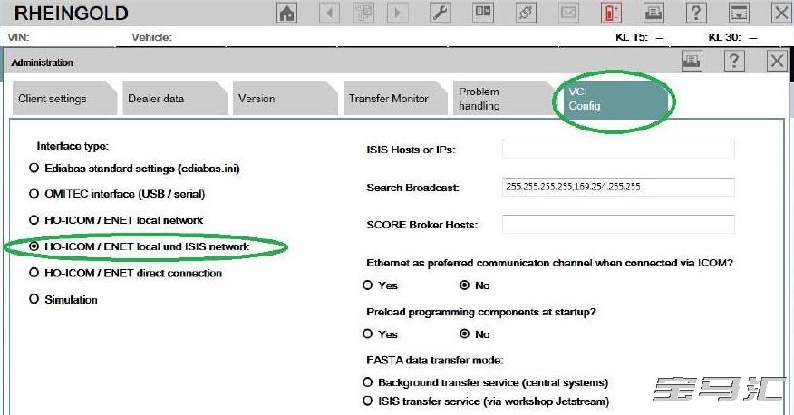
Task: Click the KL 30 status text
Action: (732, 37)
